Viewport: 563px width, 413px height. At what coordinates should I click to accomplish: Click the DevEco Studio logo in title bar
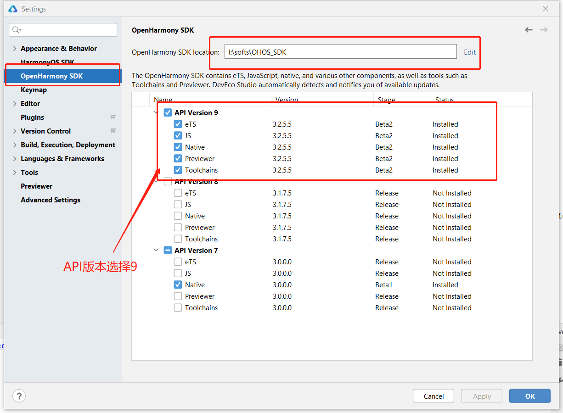13,9
